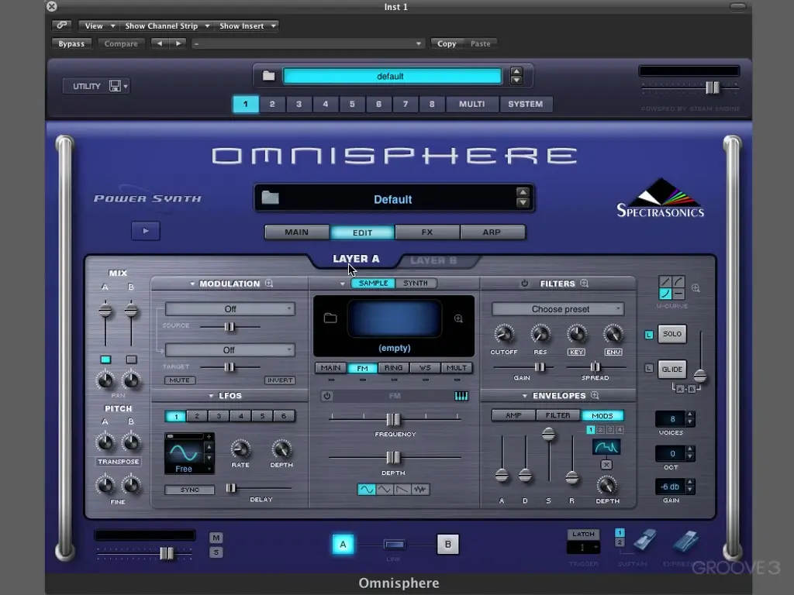Toggle the FM power icon
Screen dimensions: 794x595
point(326,396)
